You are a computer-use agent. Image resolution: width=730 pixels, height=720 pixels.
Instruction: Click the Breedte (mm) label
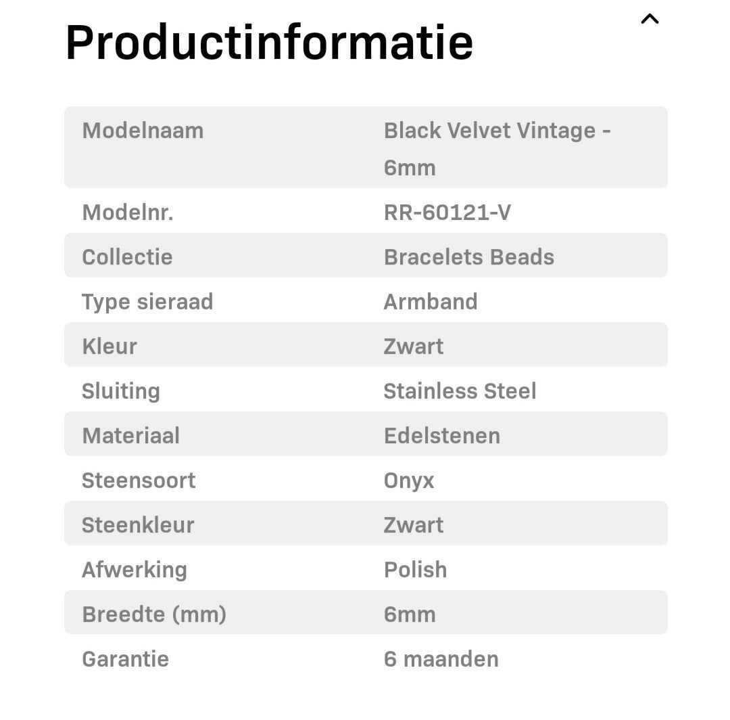[x=154, y=614]
